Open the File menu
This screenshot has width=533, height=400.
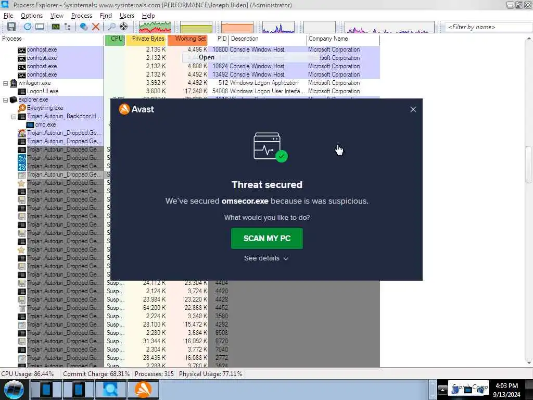click(8, 16)
